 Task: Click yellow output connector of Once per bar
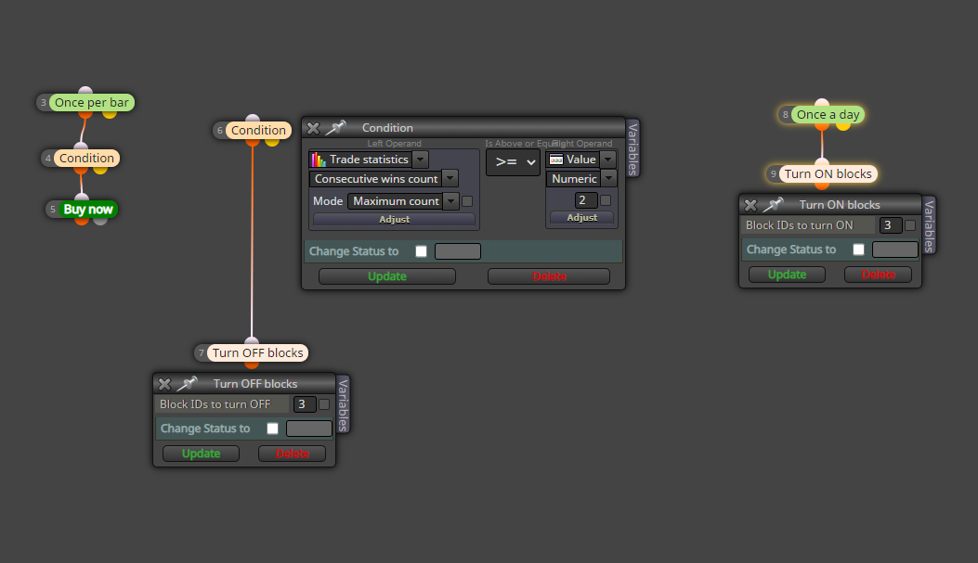pyautogui.click(x=110, y=113)
